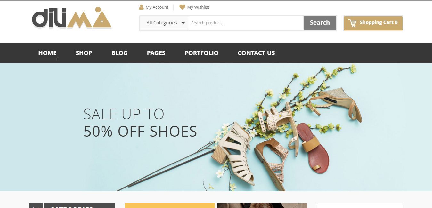This screenshot has height=208, width=432.
Task: Go to the Blog menu item
Action: click(119, 53)
